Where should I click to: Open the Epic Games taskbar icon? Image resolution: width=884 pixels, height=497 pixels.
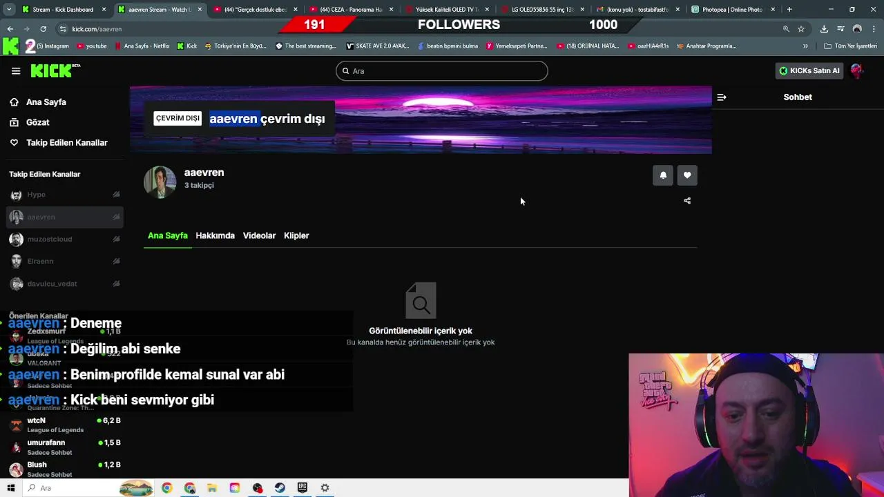[302, 488]
